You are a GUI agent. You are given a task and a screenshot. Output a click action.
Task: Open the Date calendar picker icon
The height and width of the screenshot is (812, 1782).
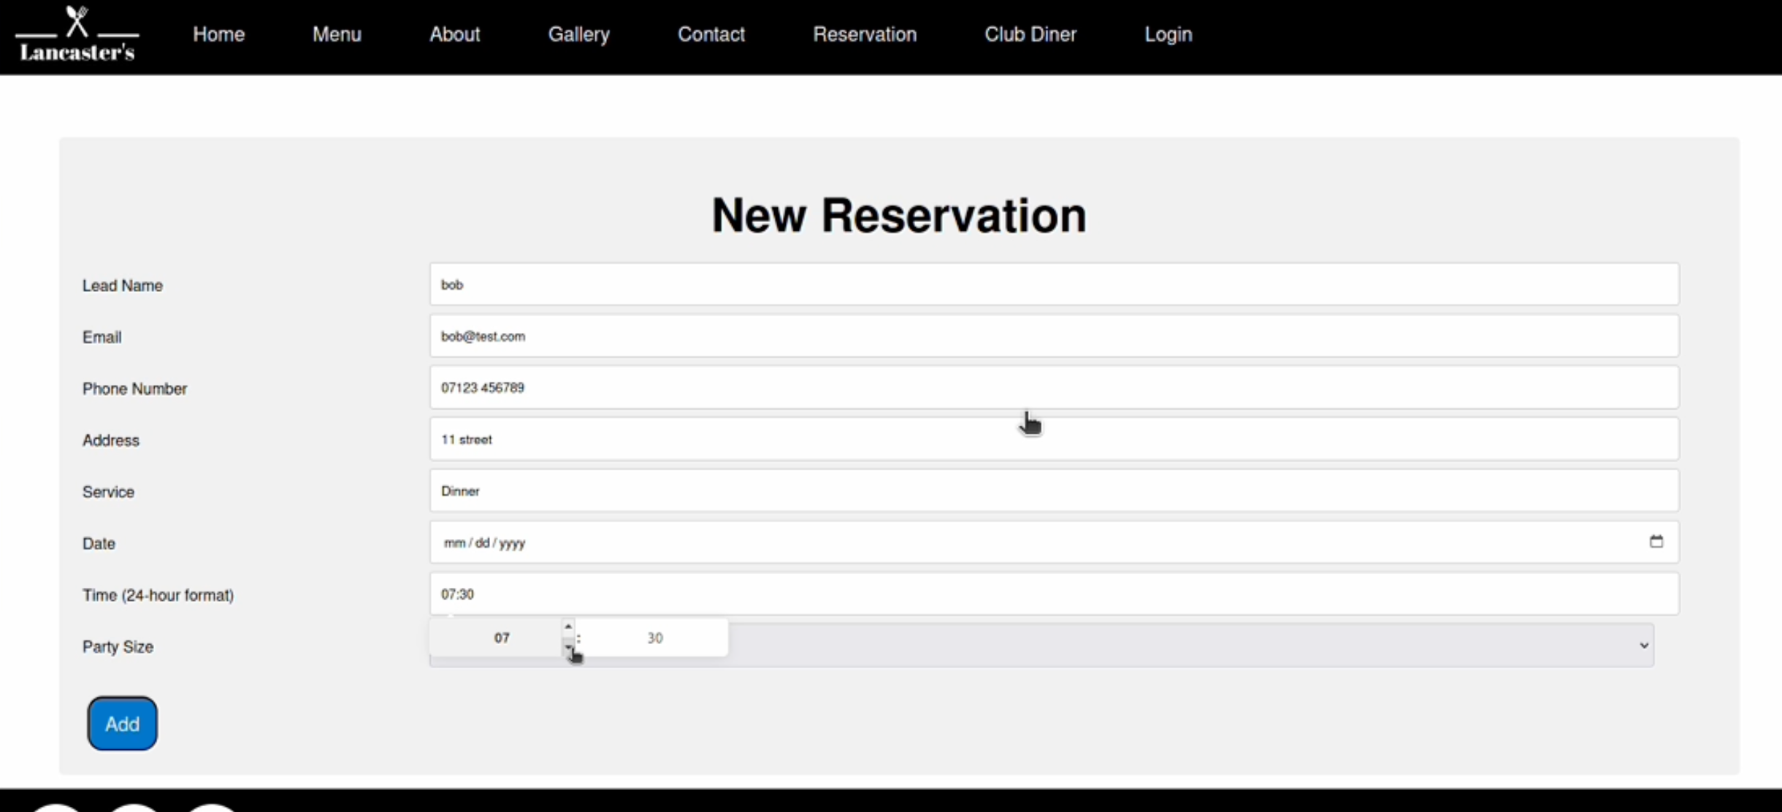(x=1656, y=542)
